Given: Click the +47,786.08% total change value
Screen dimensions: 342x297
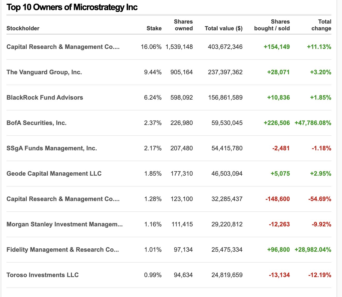Looking at the screenshot, I should pos(313,123).
